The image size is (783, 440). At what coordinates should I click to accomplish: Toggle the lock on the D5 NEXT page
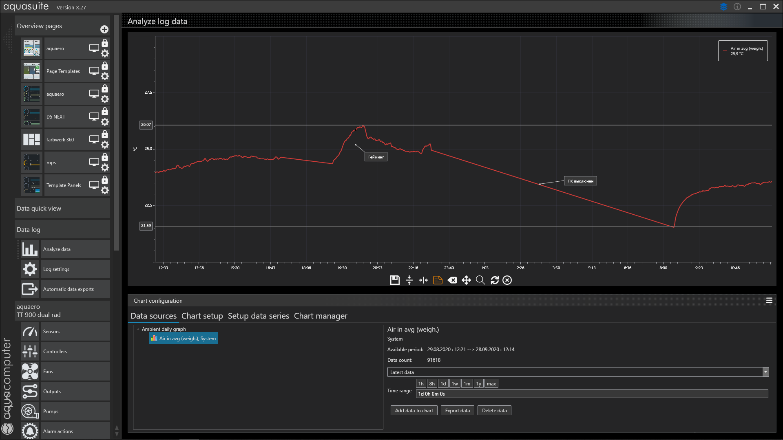pos(105,112)
